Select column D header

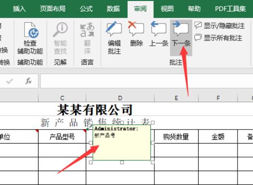pos(120,98)
